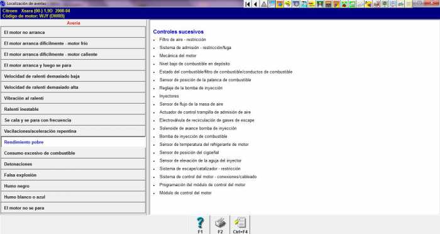This screenshot has height=234, width=440.
Task: Click 'Sensor de flujo de la masa de aire'
Action: (x=191, y=104)
